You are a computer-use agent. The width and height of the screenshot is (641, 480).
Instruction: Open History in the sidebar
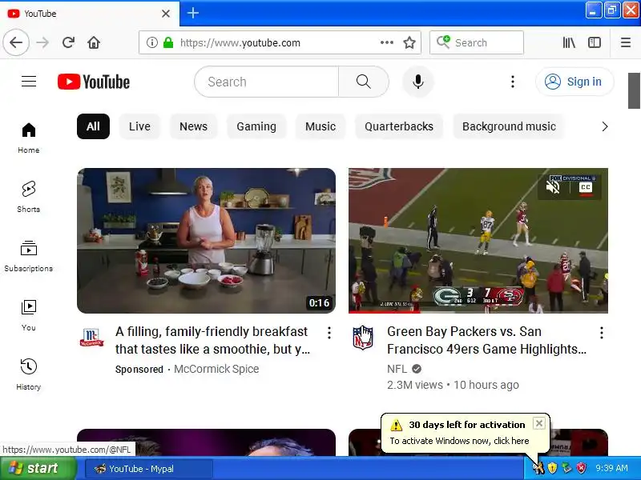click(29, 374)
